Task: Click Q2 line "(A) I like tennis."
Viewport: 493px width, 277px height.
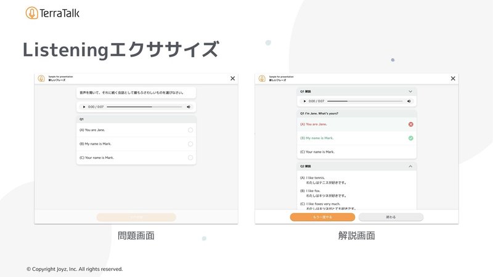Action: click(312, 178)
